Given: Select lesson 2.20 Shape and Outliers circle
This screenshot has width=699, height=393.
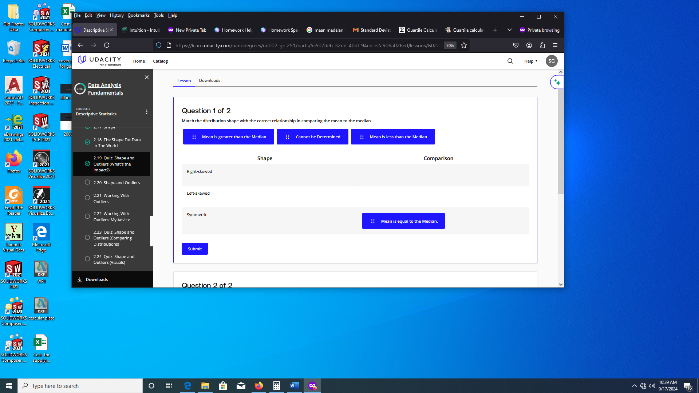Looking at the screenshot, I should (x=87, y=182).
